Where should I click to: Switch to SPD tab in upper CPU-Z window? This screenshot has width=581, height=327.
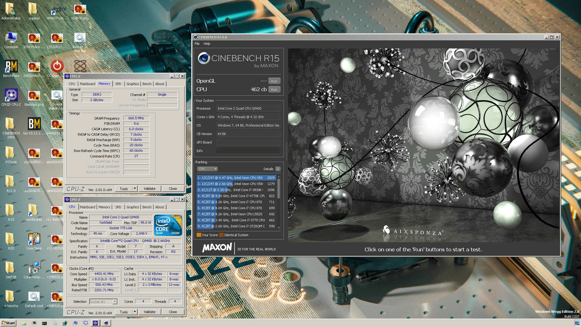click(118, 84)
